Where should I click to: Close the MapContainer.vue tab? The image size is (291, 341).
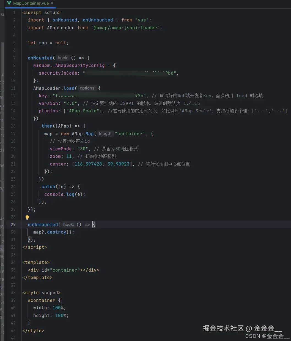(52, 3)
